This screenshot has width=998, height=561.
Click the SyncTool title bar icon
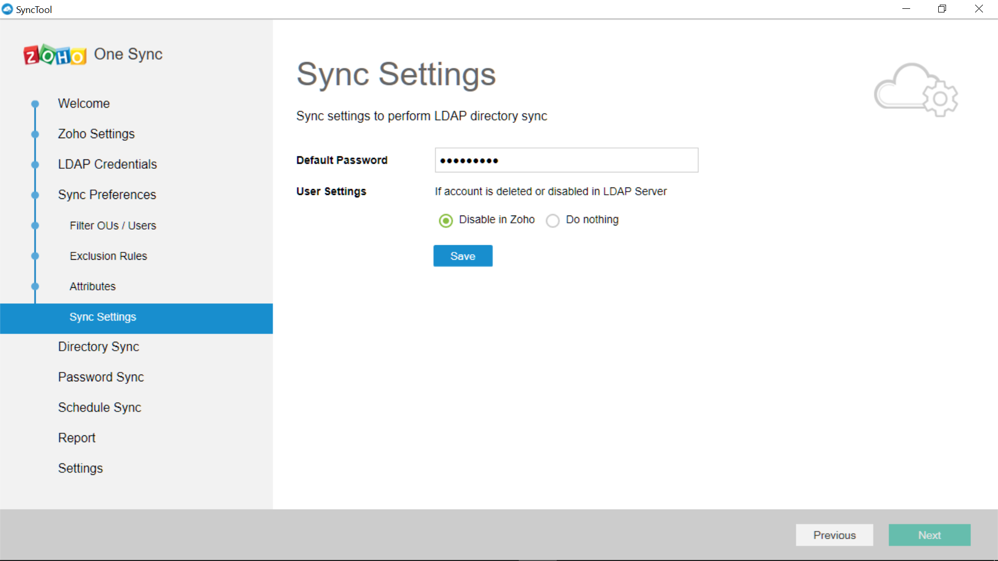(x=7, y=9)
